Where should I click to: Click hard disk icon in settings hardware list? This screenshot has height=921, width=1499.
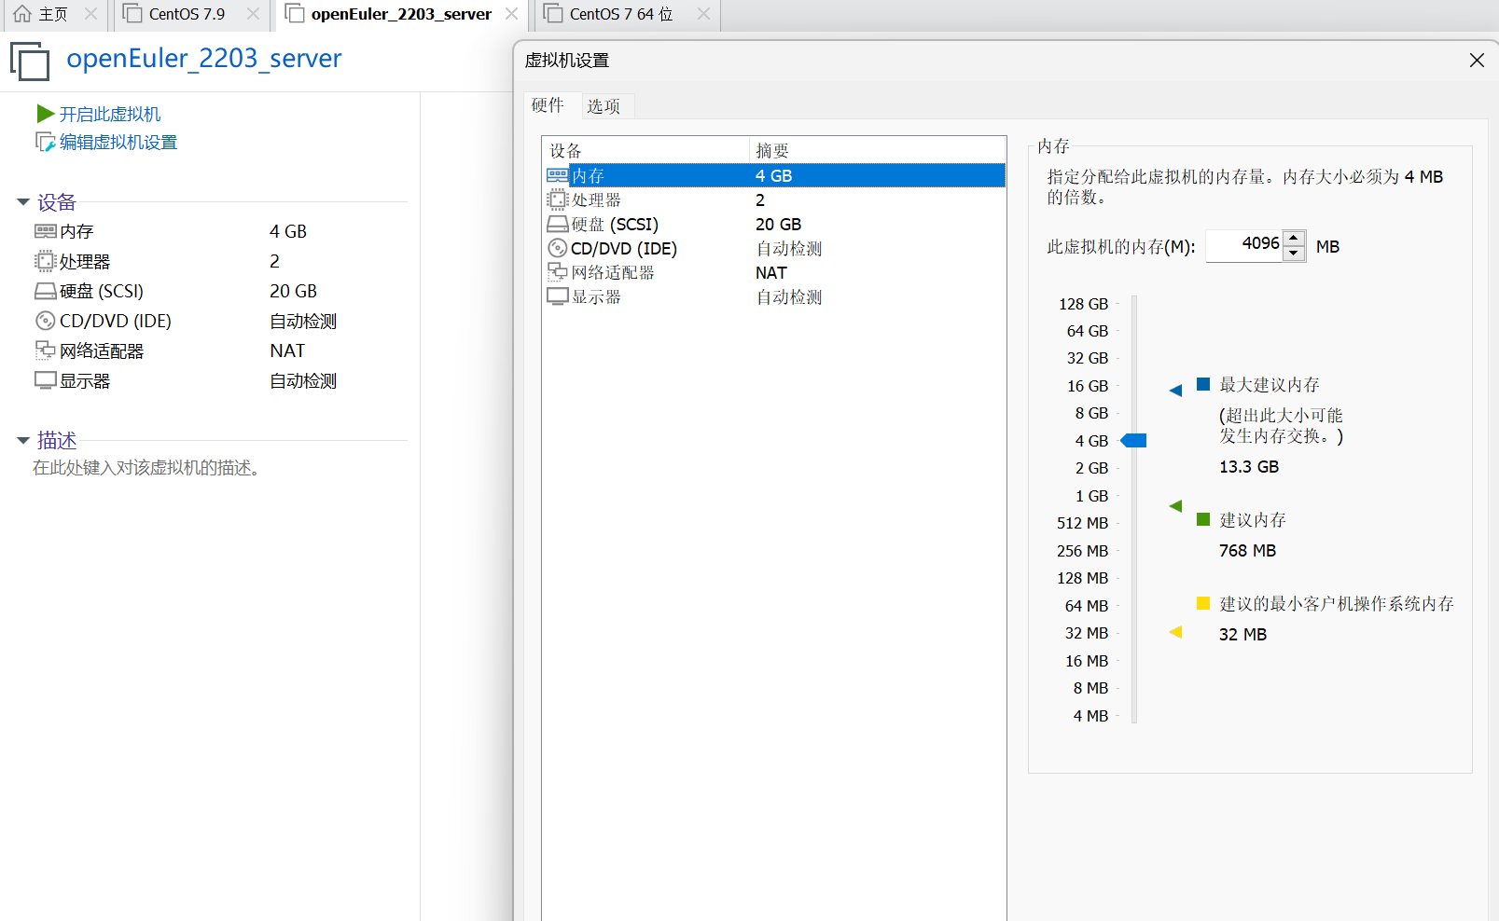coord(558,224)
